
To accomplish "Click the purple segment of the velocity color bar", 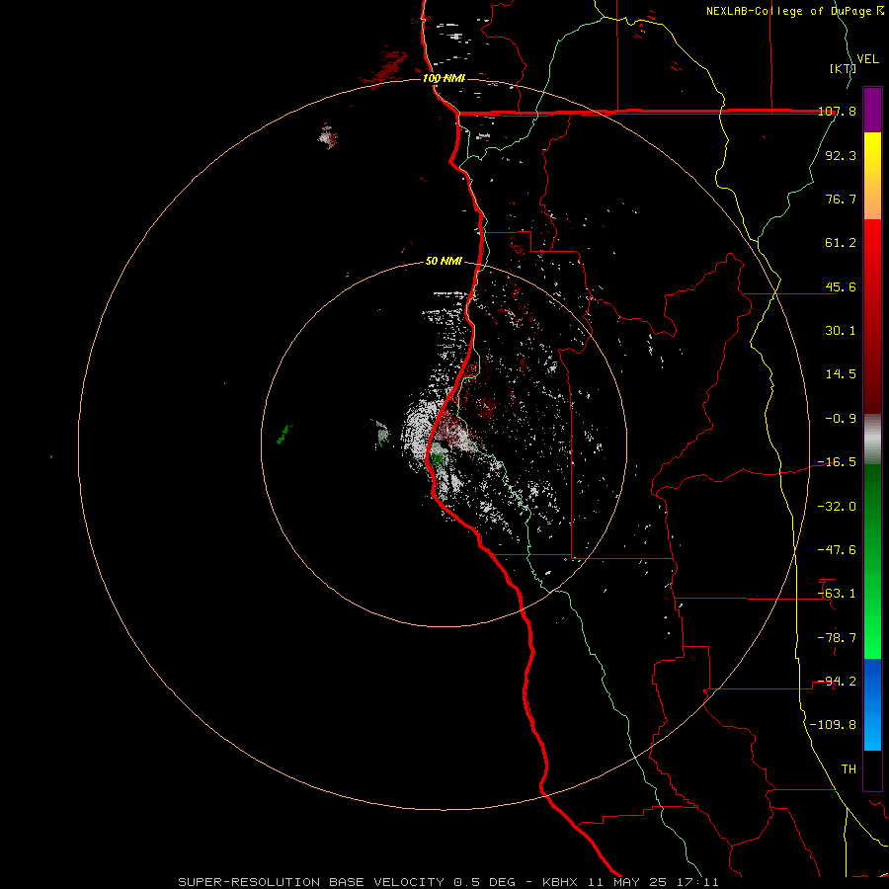I will (x=872, y=110).
